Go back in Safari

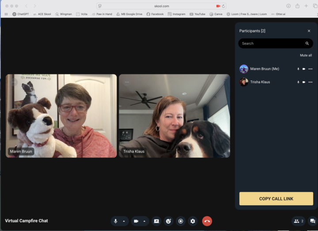coord(26,6)
